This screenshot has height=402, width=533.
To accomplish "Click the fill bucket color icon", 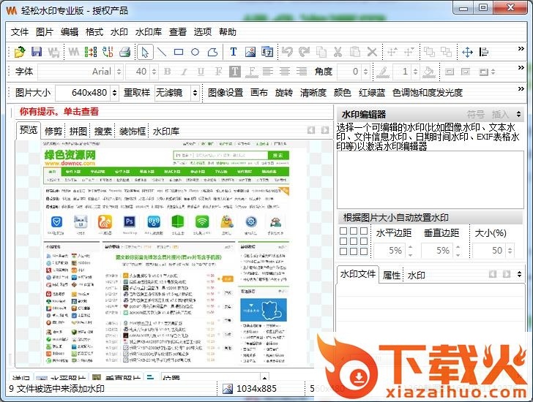I will coord(428,72).
